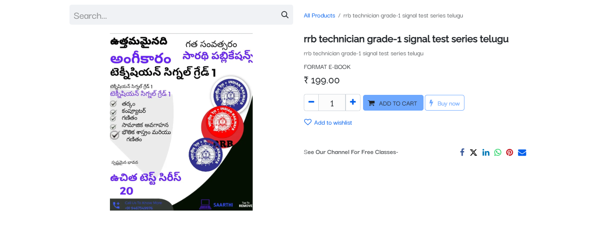
Task: Pin the product on Pinterest
Action: (x=510, y=152)
